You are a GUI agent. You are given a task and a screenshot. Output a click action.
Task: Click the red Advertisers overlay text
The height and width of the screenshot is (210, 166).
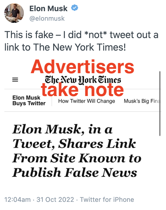click(x=82, y=67)
